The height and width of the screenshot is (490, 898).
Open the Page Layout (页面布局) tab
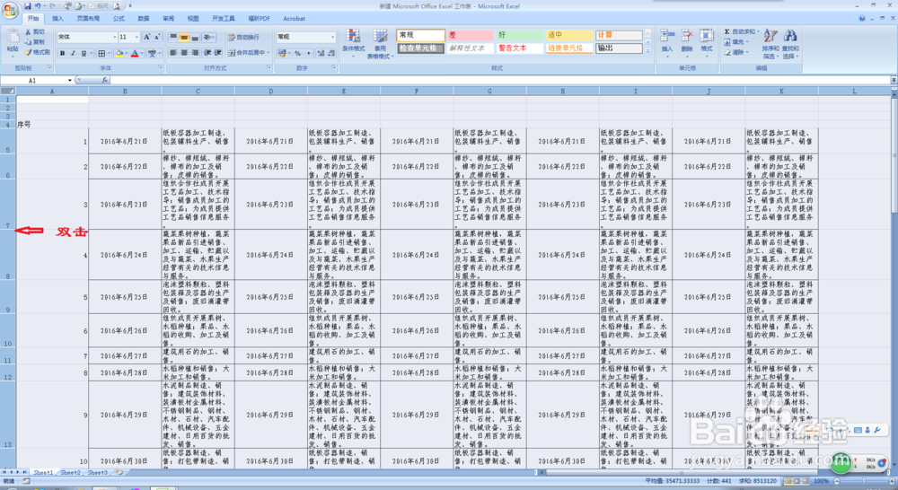(88, 18)
